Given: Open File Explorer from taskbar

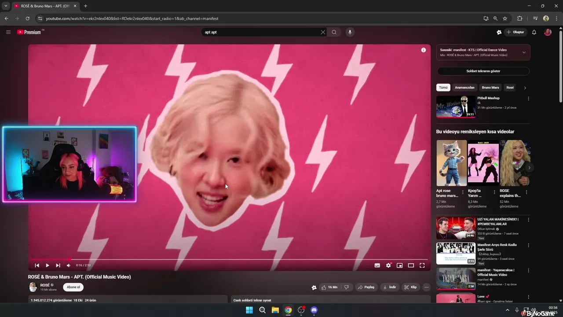Looking at the screenshot, I should click(x=275, y=310).
